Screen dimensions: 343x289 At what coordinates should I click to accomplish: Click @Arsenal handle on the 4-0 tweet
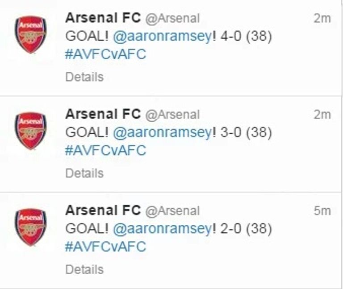coord(173,18)
